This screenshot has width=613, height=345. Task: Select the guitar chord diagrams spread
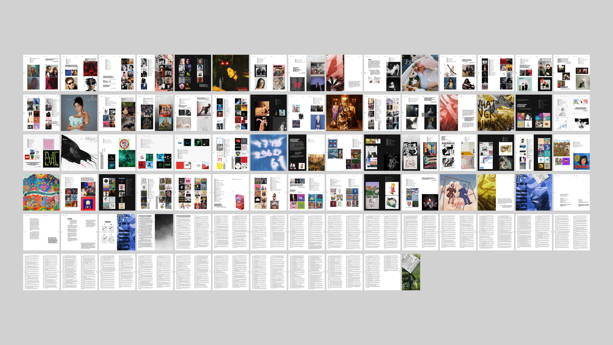(117, 232)
